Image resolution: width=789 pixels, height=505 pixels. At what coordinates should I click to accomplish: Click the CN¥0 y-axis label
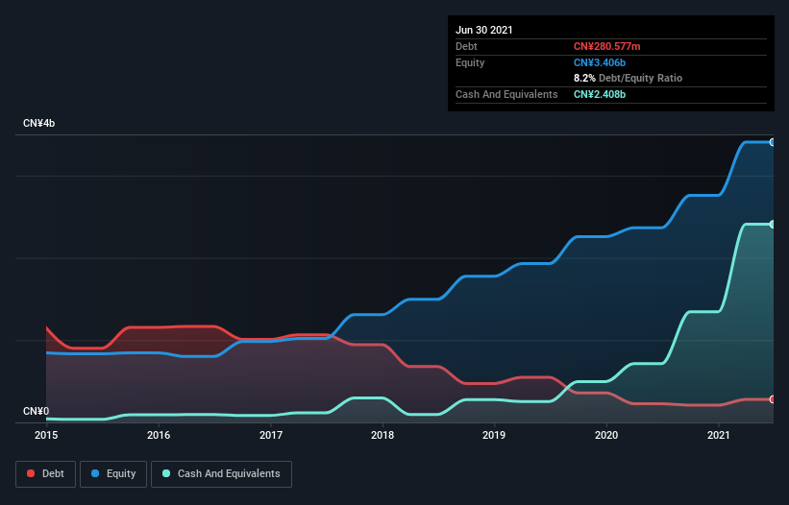(37, 411)
